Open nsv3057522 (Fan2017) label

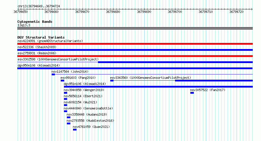[208, 90]
